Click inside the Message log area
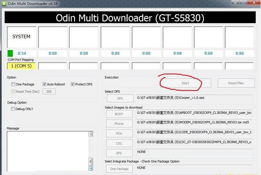 (x=48, y=151)
